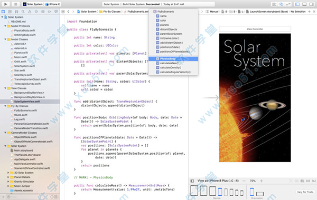The height and width of the screenshot is (200, 317).
Task: Expand the Planet Details folder
Action: (x=8, y=177)
